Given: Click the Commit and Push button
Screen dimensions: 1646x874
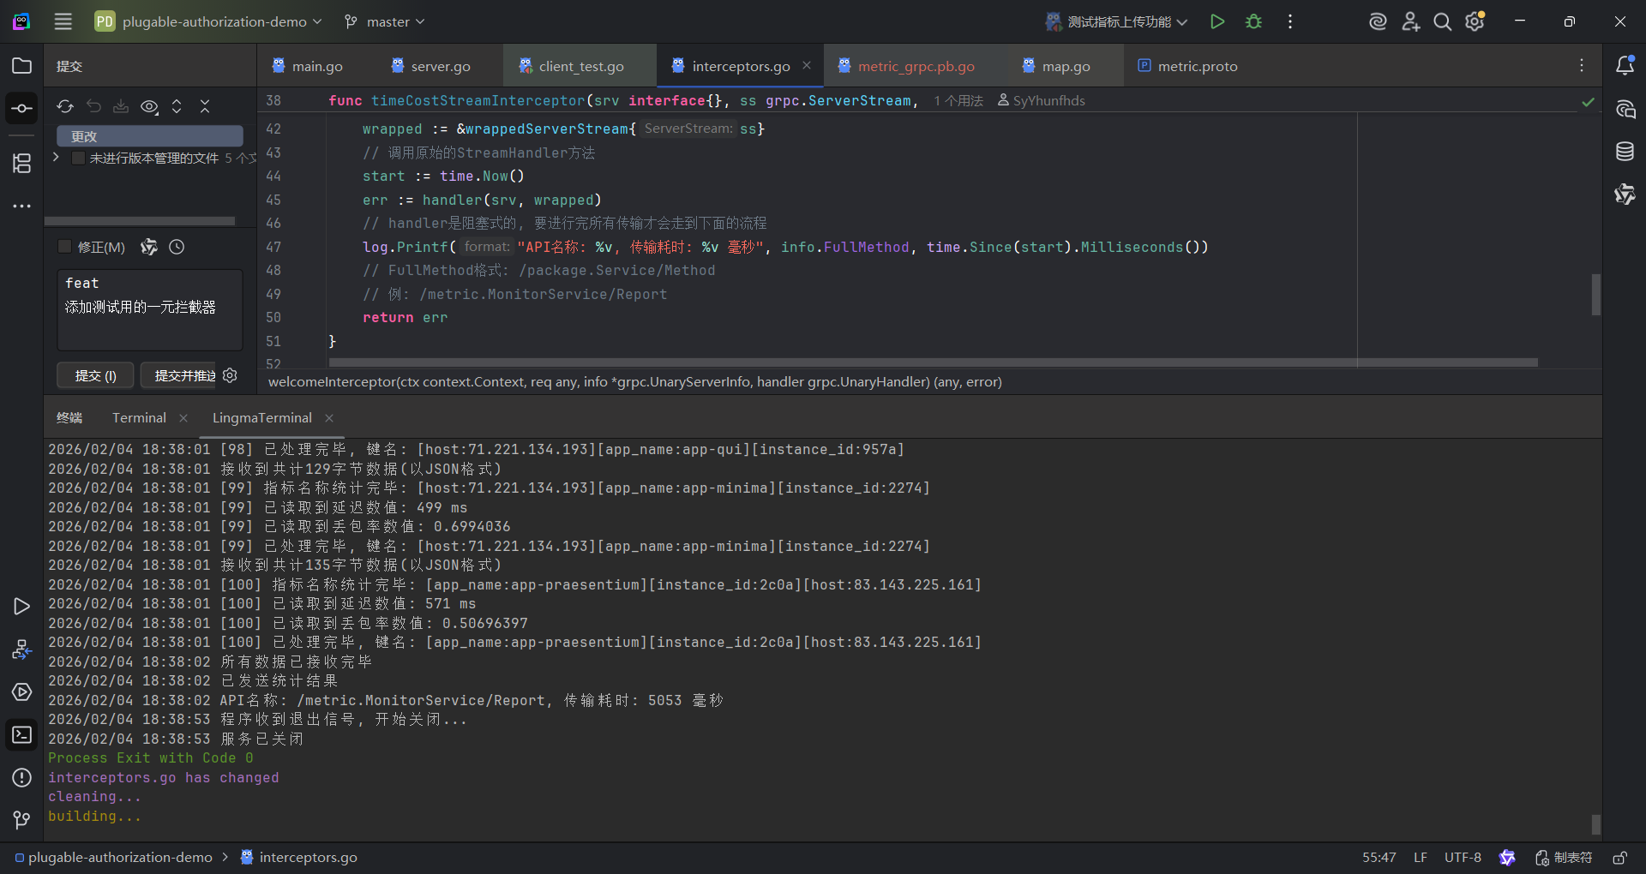Looking at the screenshot, I should [184, 375].
